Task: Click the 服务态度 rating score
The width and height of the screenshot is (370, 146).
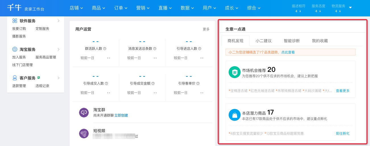Action: click(x=318, y=11)
